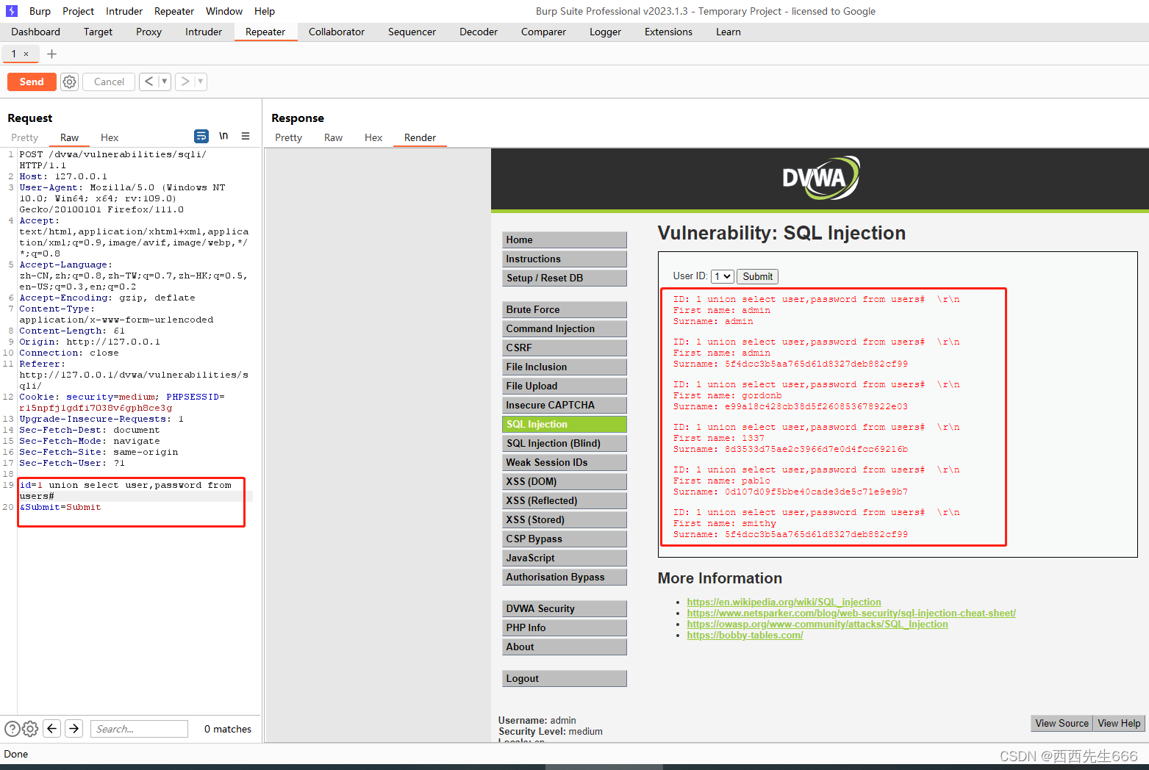The image size is (1149, 770).
Task: Toggle non-printable characters \n button
Action: point(223,136)
